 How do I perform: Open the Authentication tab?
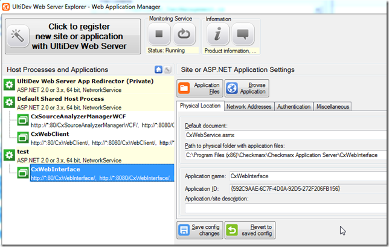(294, 107)
